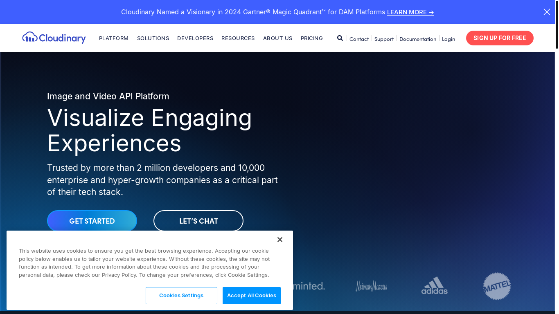Click the minted. logo
The height and width of the screenshot is (314, 559).
coord(309,286)
